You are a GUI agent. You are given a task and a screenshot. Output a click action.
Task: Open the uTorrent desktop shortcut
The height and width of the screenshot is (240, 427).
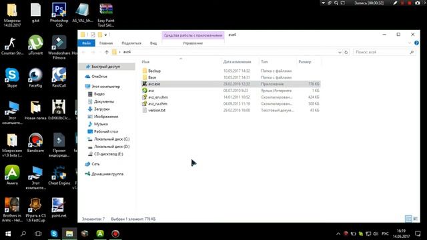35,45
